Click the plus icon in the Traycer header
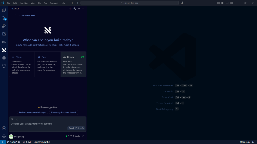The image size is (257, 144). tap(70, 9)
